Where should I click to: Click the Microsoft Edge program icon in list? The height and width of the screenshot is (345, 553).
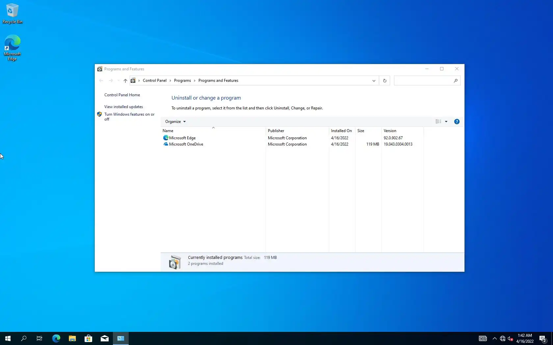point(166,138)
